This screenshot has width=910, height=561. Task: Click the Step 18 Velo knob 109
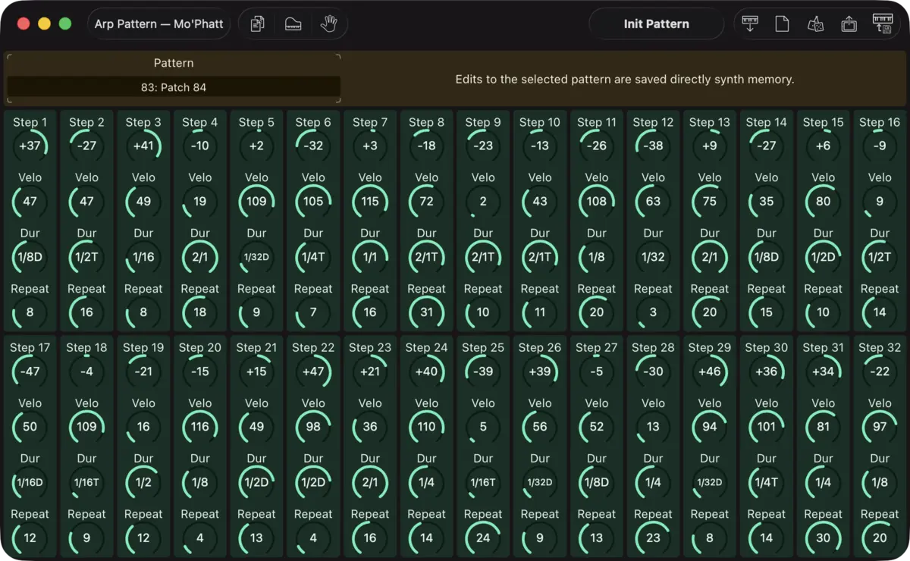pos(86,427)
